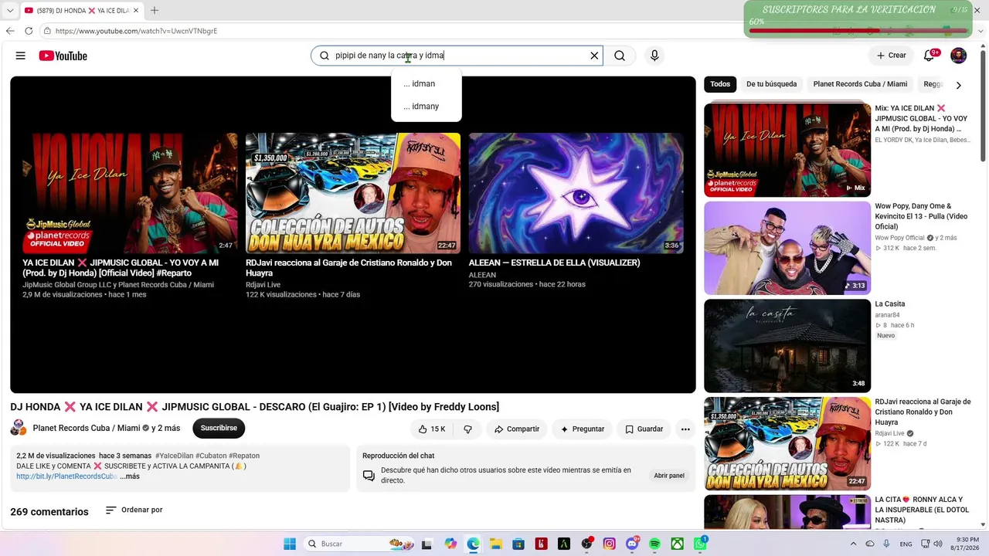Open the notifications bell
This screenshot has height=556, width=989.
930,56
